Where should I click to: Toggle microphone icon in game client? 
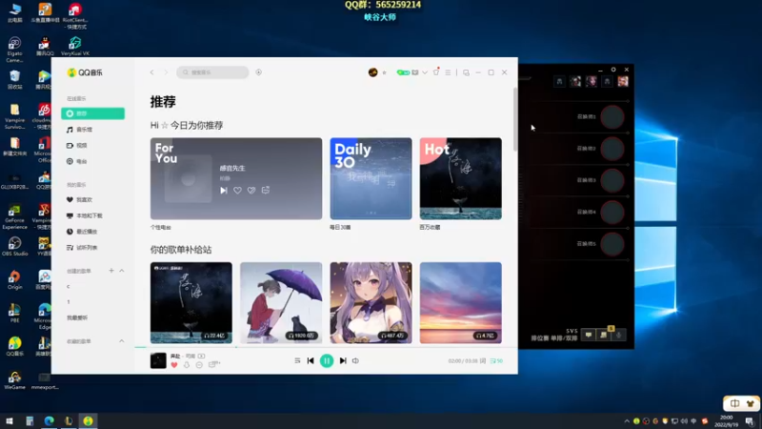pos(619,336)
